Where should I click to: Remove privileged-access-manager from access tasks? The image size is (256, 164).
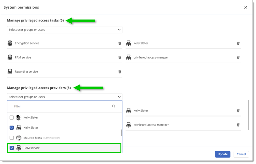point(238,58)
